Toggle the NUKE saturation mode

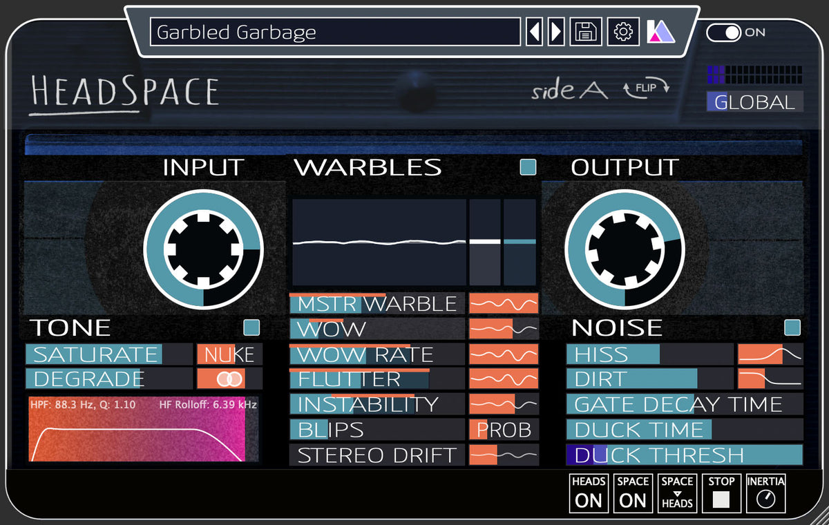(x=229, y=354)
